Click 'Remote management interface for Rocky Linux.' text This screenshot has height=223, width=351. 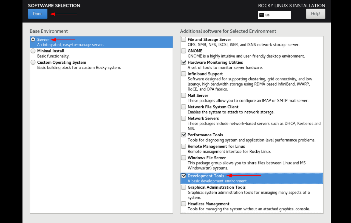point(230,151)
